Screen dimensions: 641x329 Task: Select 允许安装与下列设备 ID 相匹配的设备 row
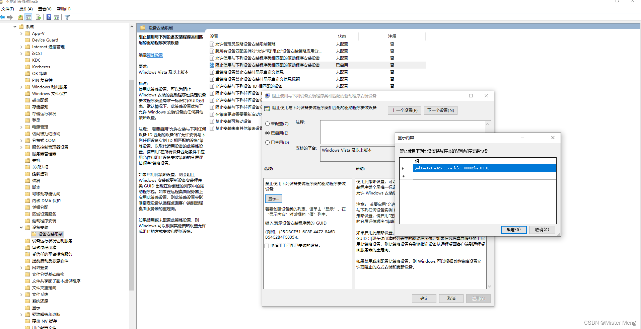(x=249, y=86)
